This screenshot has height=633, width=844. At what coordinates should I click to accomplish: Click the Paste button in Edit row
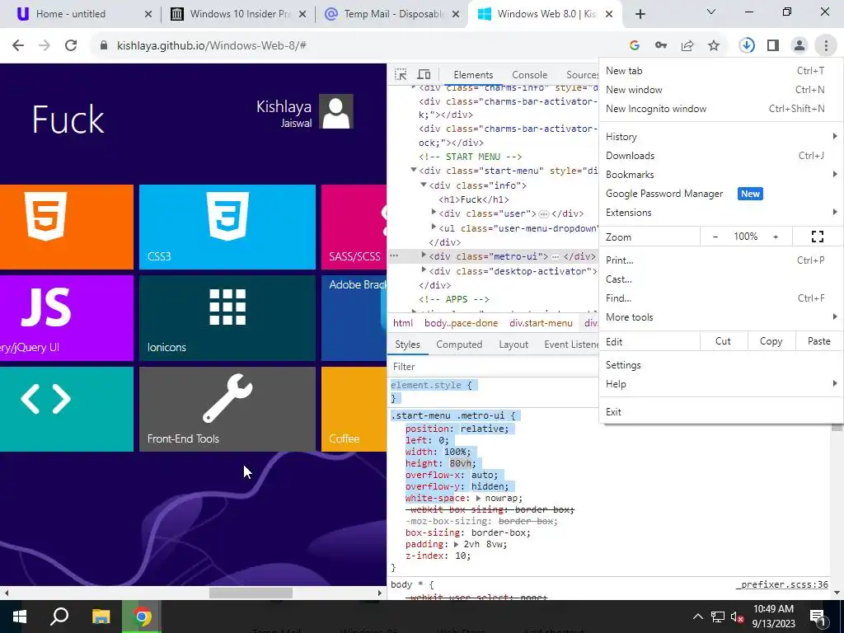(818, 341)
